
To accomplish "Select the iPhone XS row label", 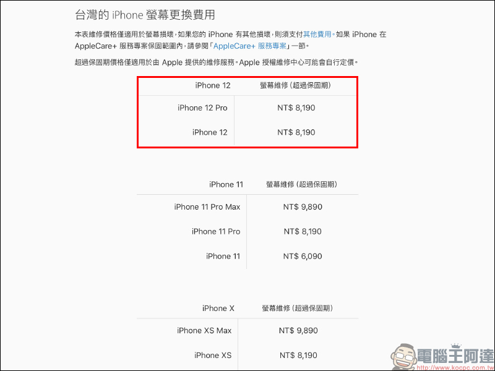I will click(x=213, y=355).
